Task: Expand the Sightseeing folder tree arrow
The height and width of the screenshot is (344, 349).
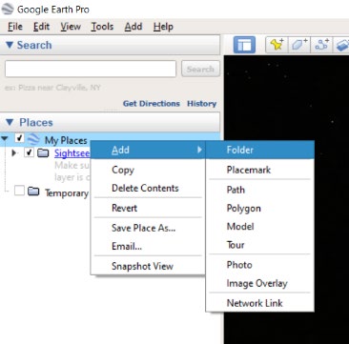Action: pyautogui.click(x=13, y=153)
